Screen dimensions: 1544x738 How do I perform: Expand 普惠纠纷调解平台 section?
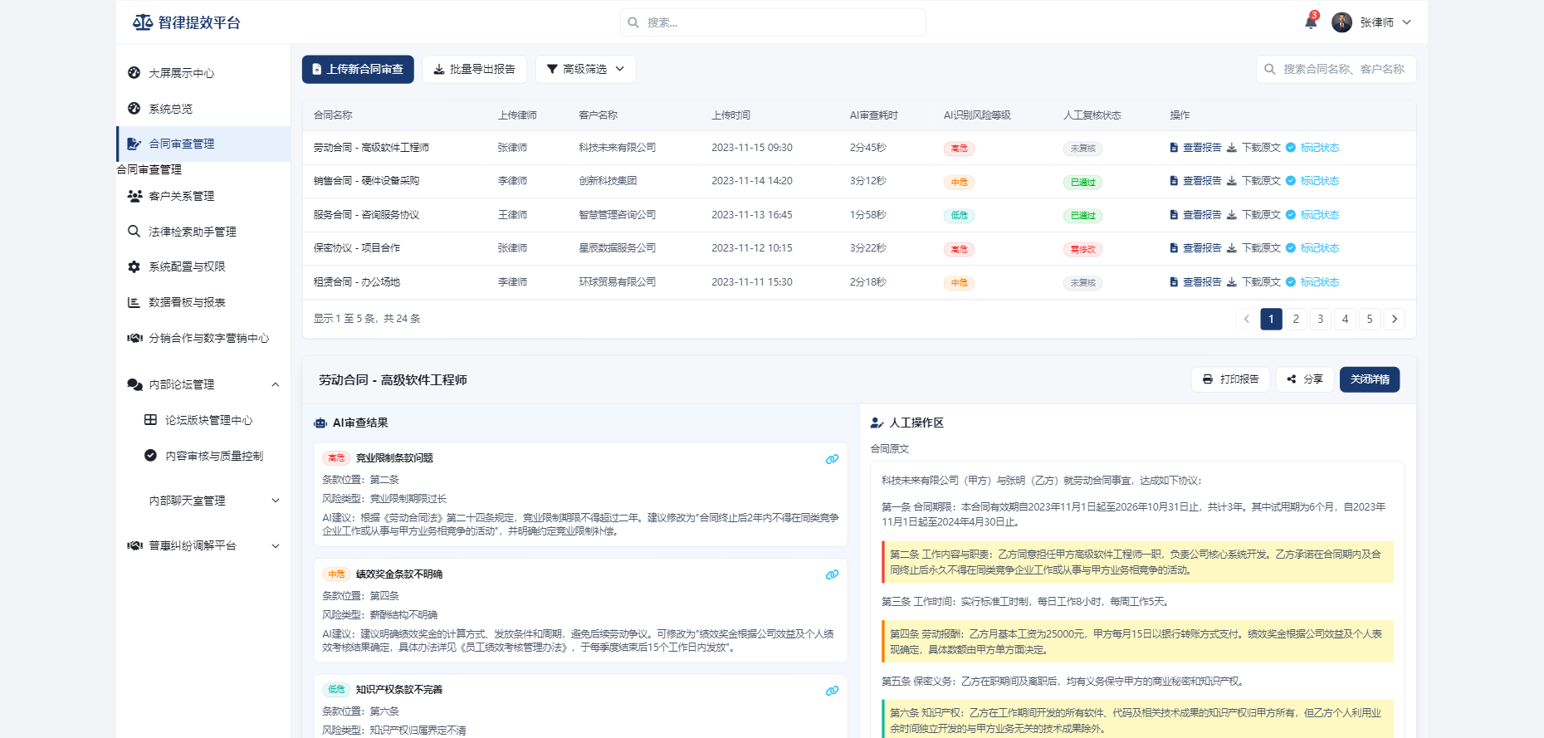click(x=203, y=545)
